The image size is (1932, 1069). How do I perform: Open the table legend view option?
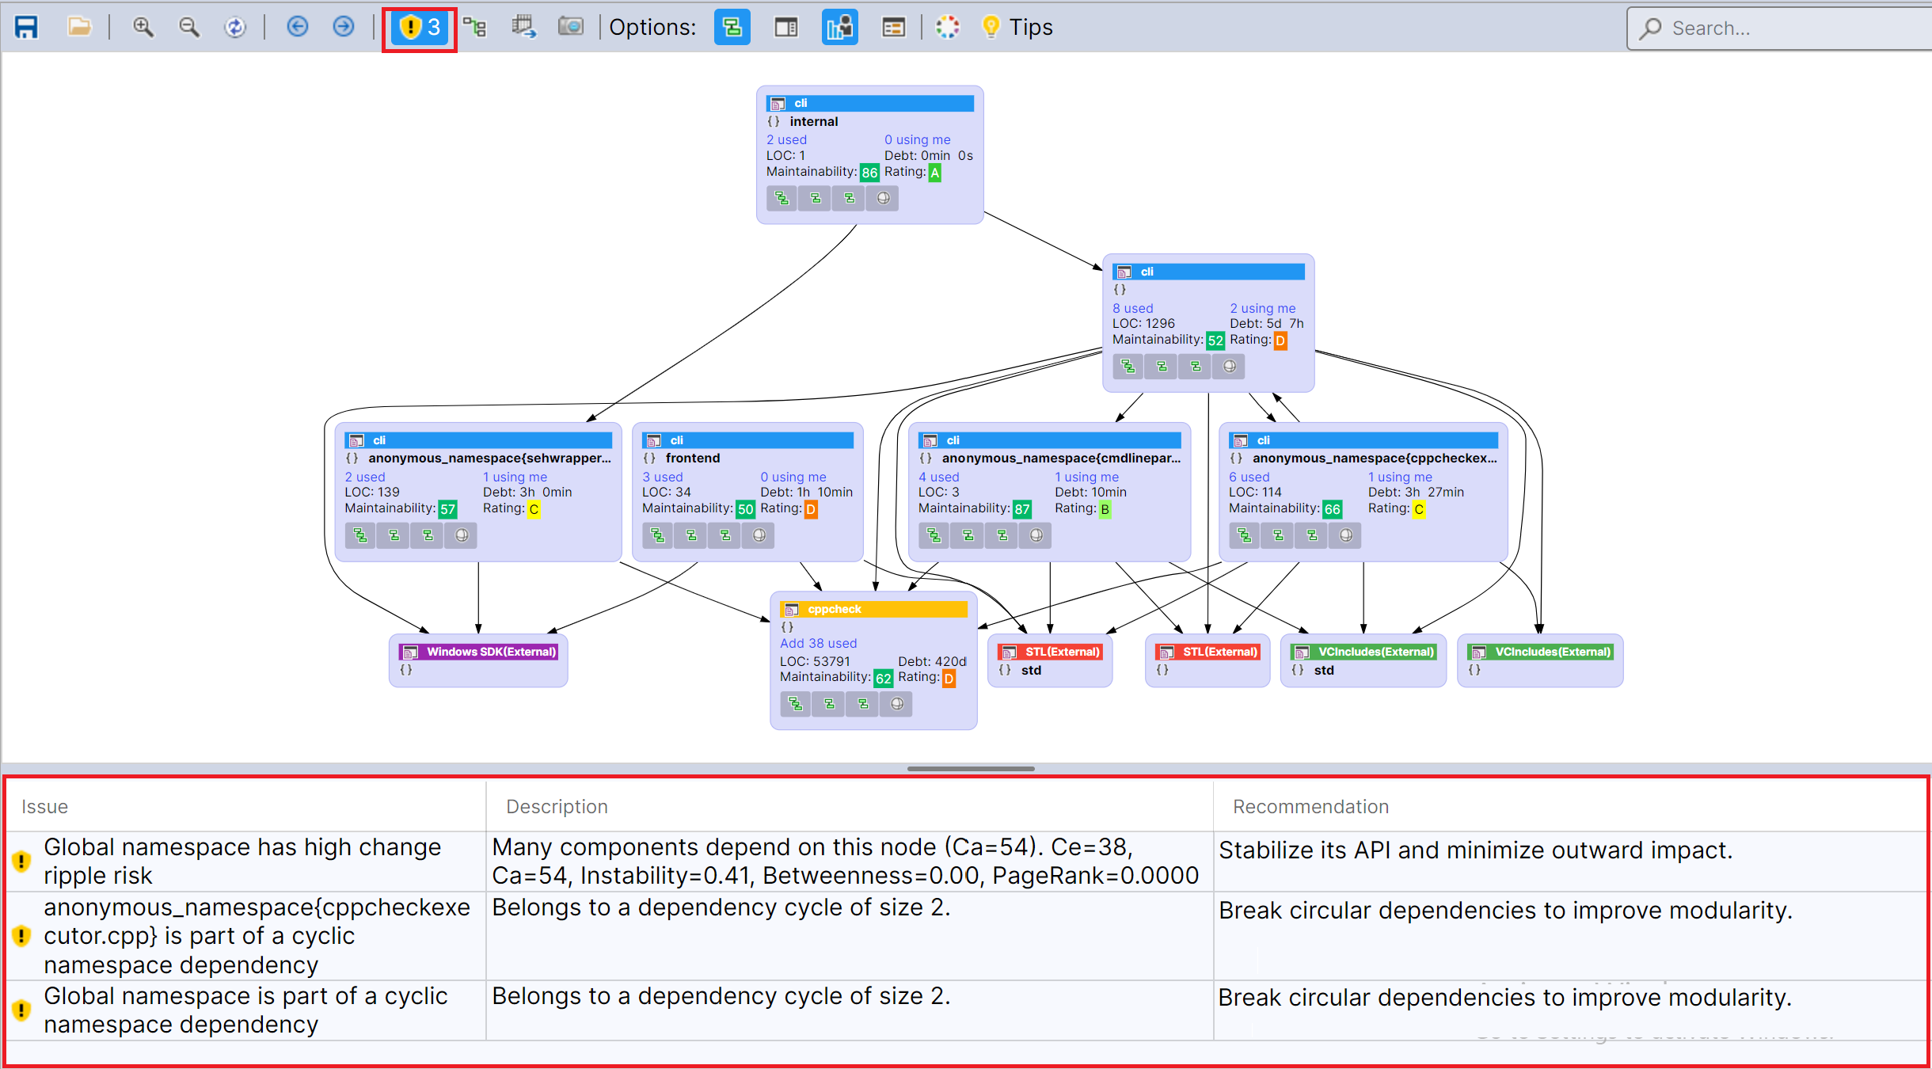[x=892, y=26]
